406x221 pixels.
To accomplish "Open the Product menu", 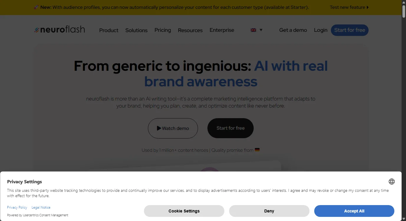I will (x=109, y=30).
